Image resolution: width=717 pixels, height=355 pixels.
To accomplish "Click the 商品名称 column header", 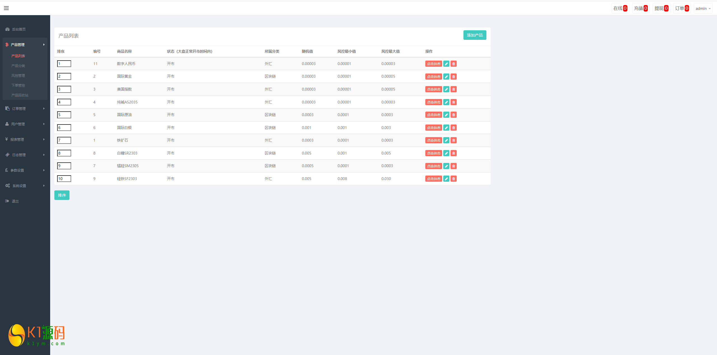I will pos(124,51).
